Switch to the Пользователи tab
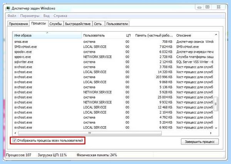The height and width of the screenshot is (164, 231). click(x=117, y=24)
